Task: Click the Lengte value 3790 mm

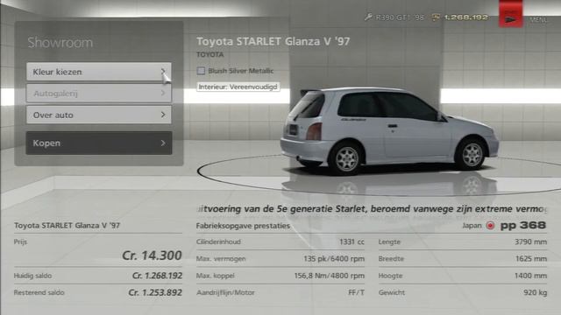Action: [530, 241]
